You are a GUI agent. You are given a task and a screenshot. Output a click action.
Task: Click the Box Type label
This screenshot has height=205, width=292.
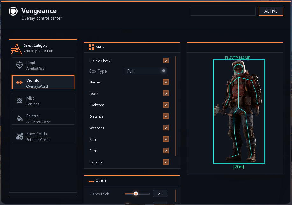98,71
